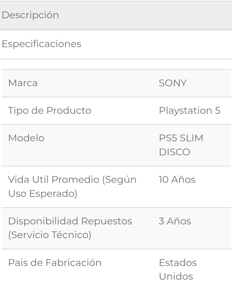
Task: Click the "(Servicio Técnico)" text line
Action: pos(50,235)
